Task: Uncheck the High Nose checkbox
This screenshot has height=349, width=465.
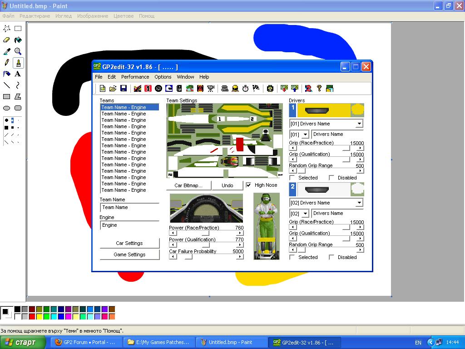Action: pyautogui.click(x=248, y=185)
